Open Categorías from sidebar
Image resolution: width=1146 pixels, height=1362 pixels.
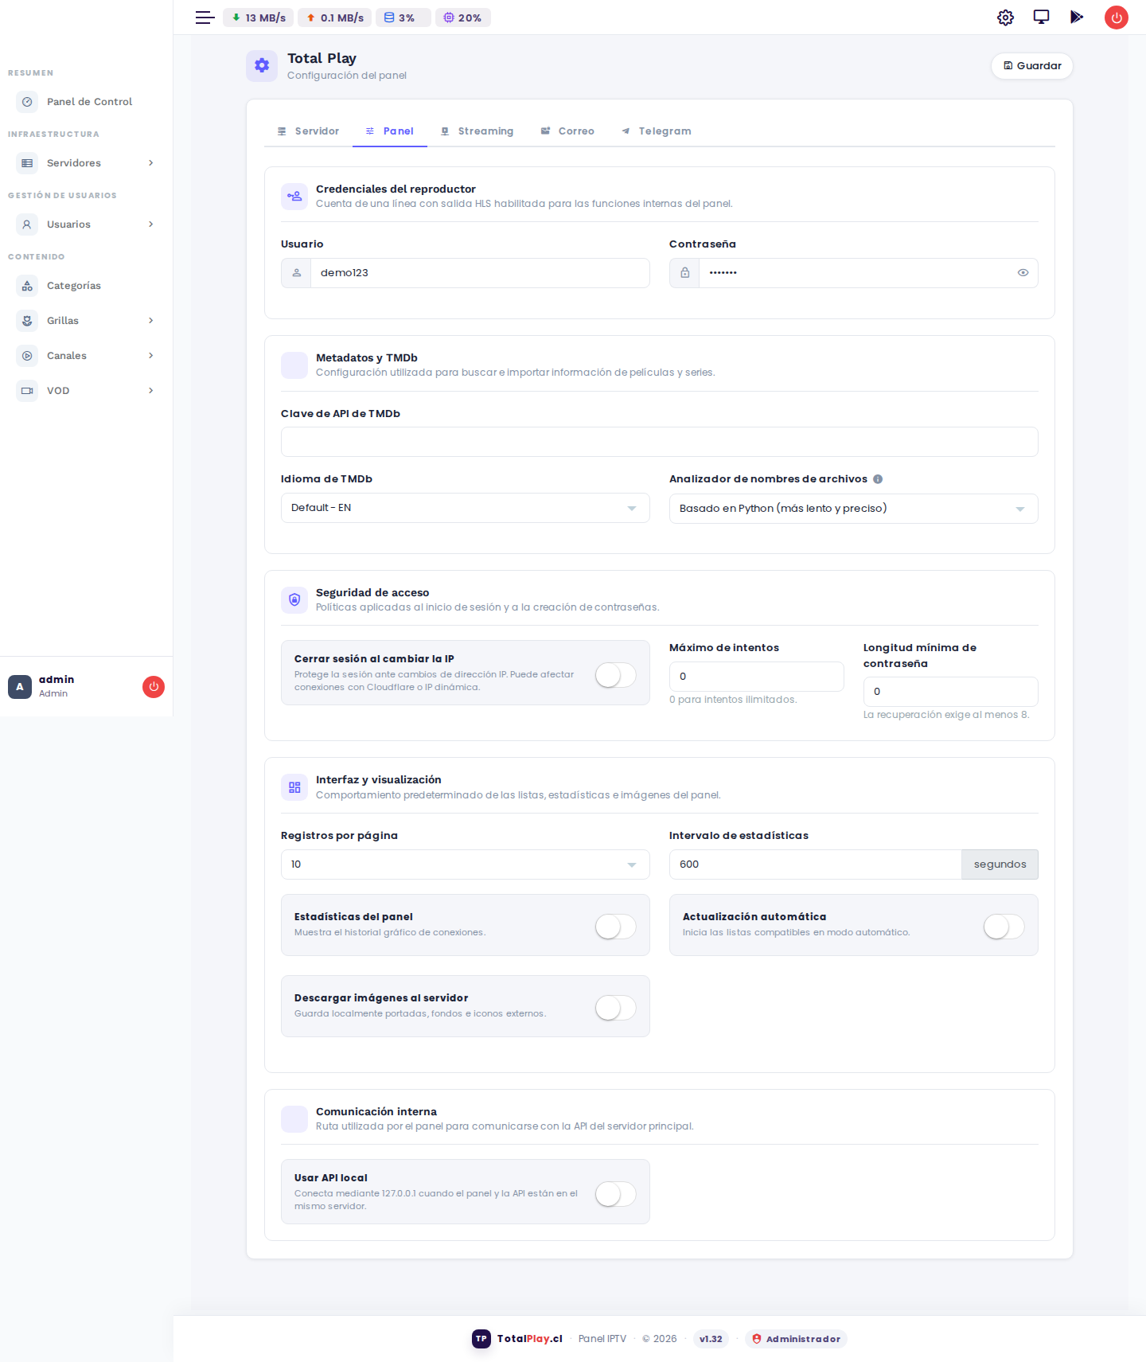[86, 286]
